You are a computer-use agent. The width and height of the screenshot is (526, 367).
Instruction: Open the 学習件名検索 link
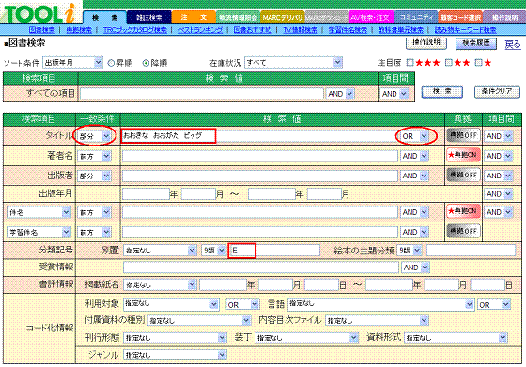(x=348, y=30)
